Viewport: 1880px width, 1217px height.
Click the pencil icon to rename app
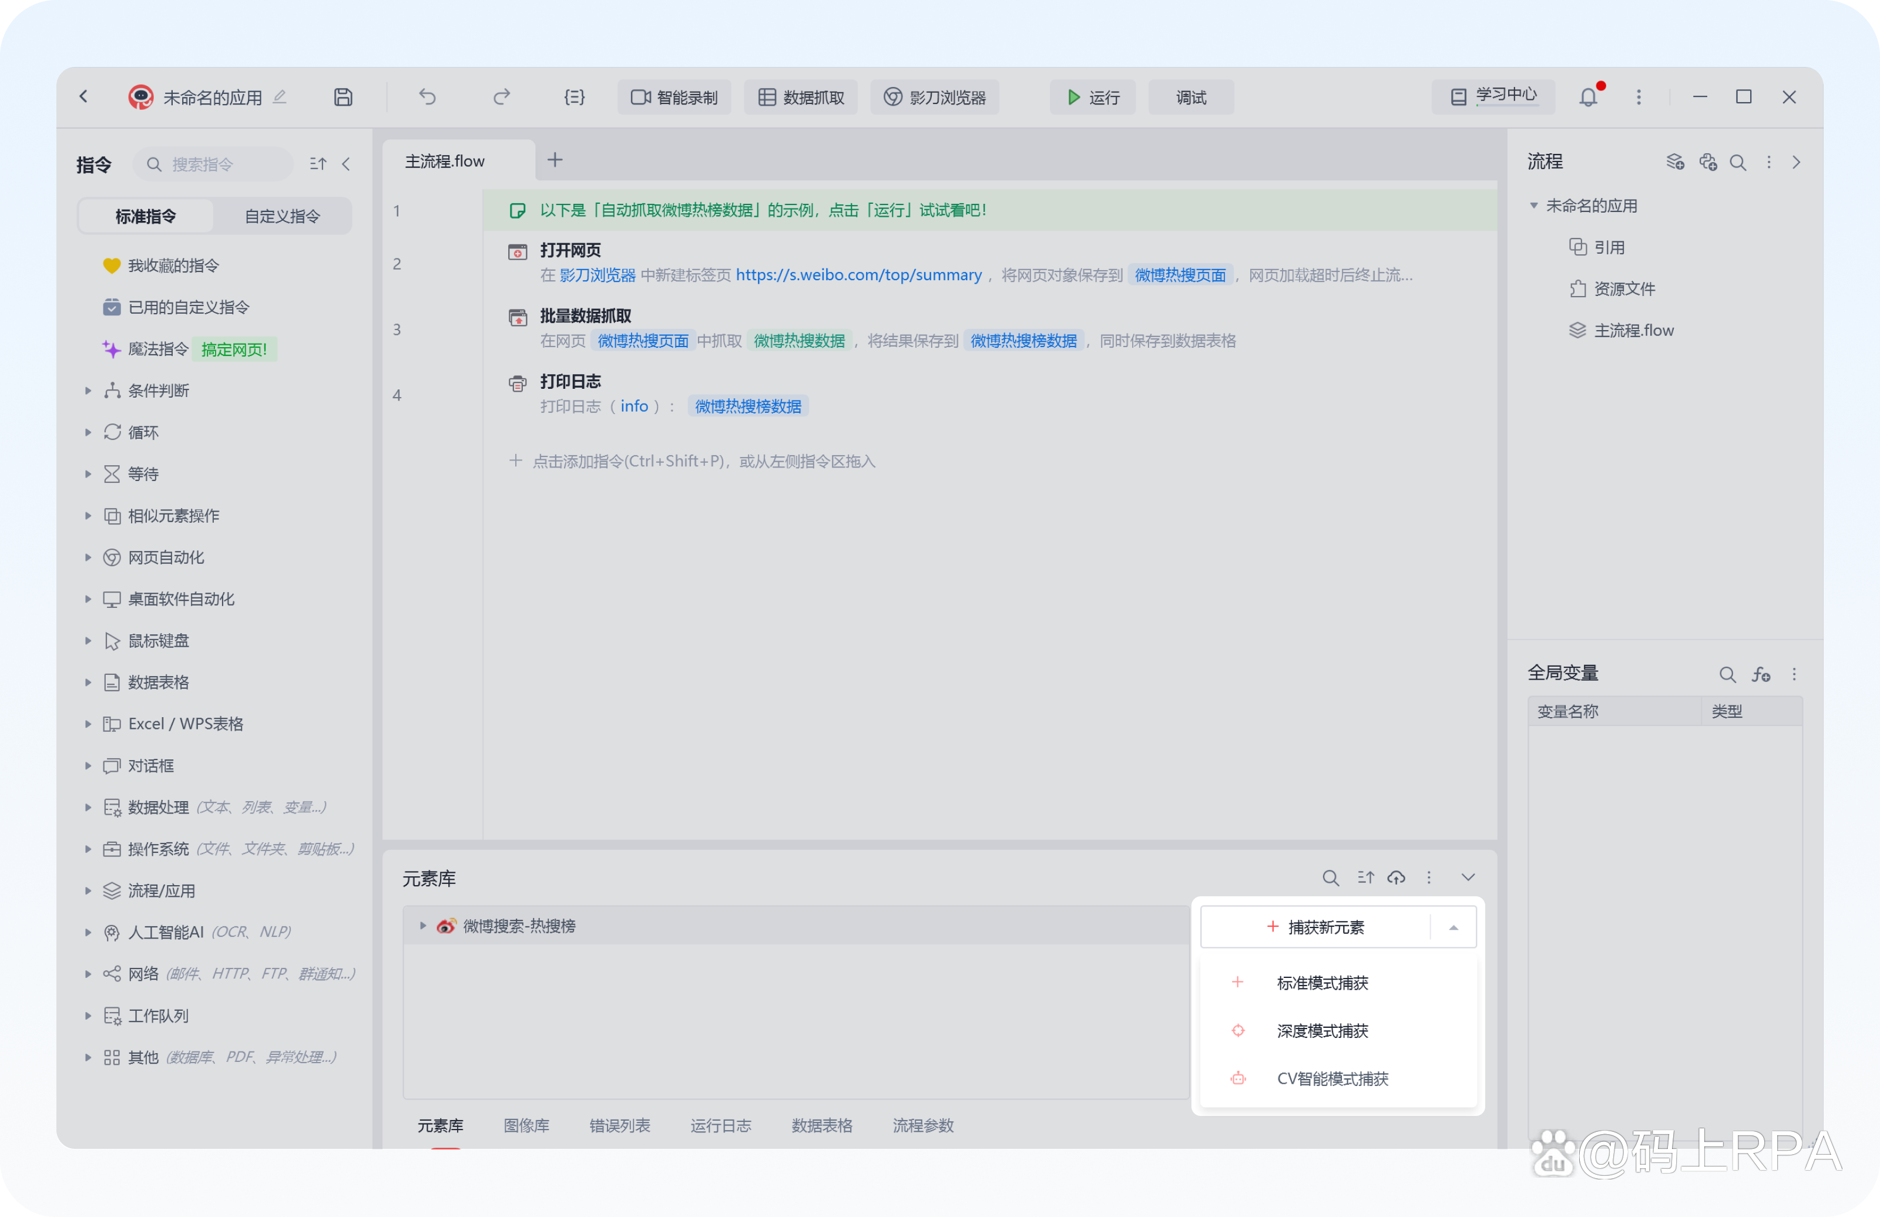point(280,97)
